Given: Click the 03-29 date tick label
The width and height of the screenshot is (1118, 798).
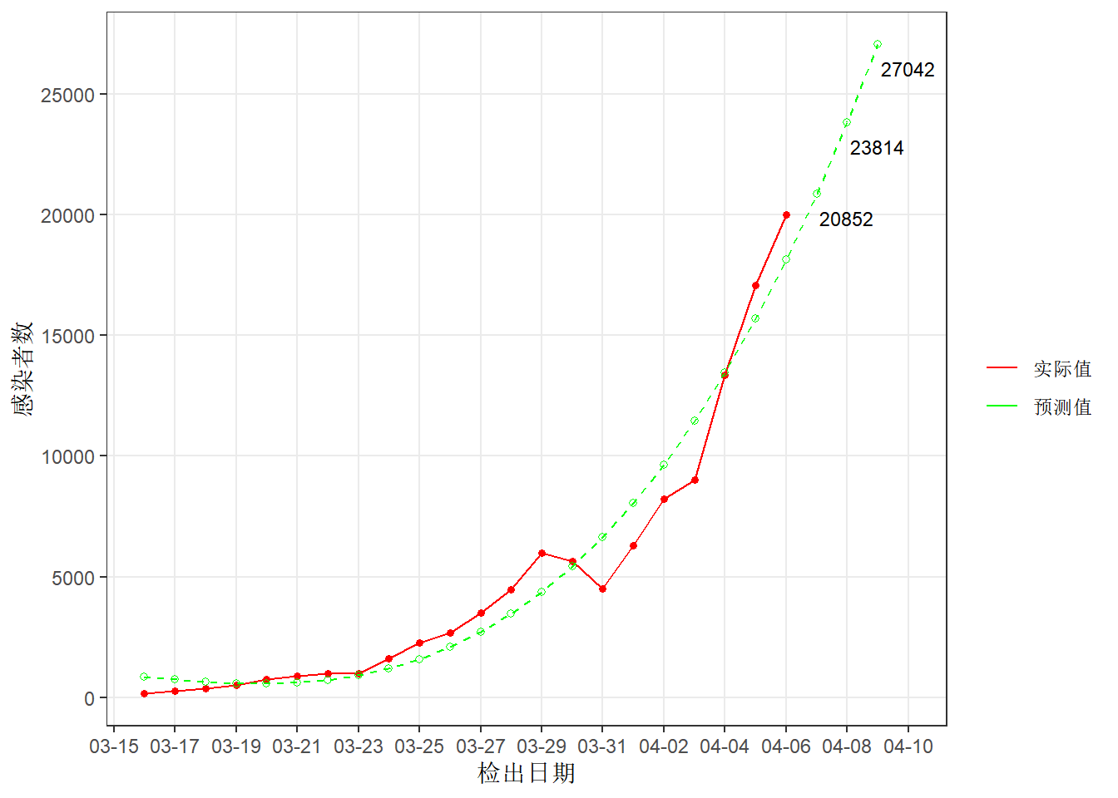Looking at the screenshot, I should pos(542,746).
